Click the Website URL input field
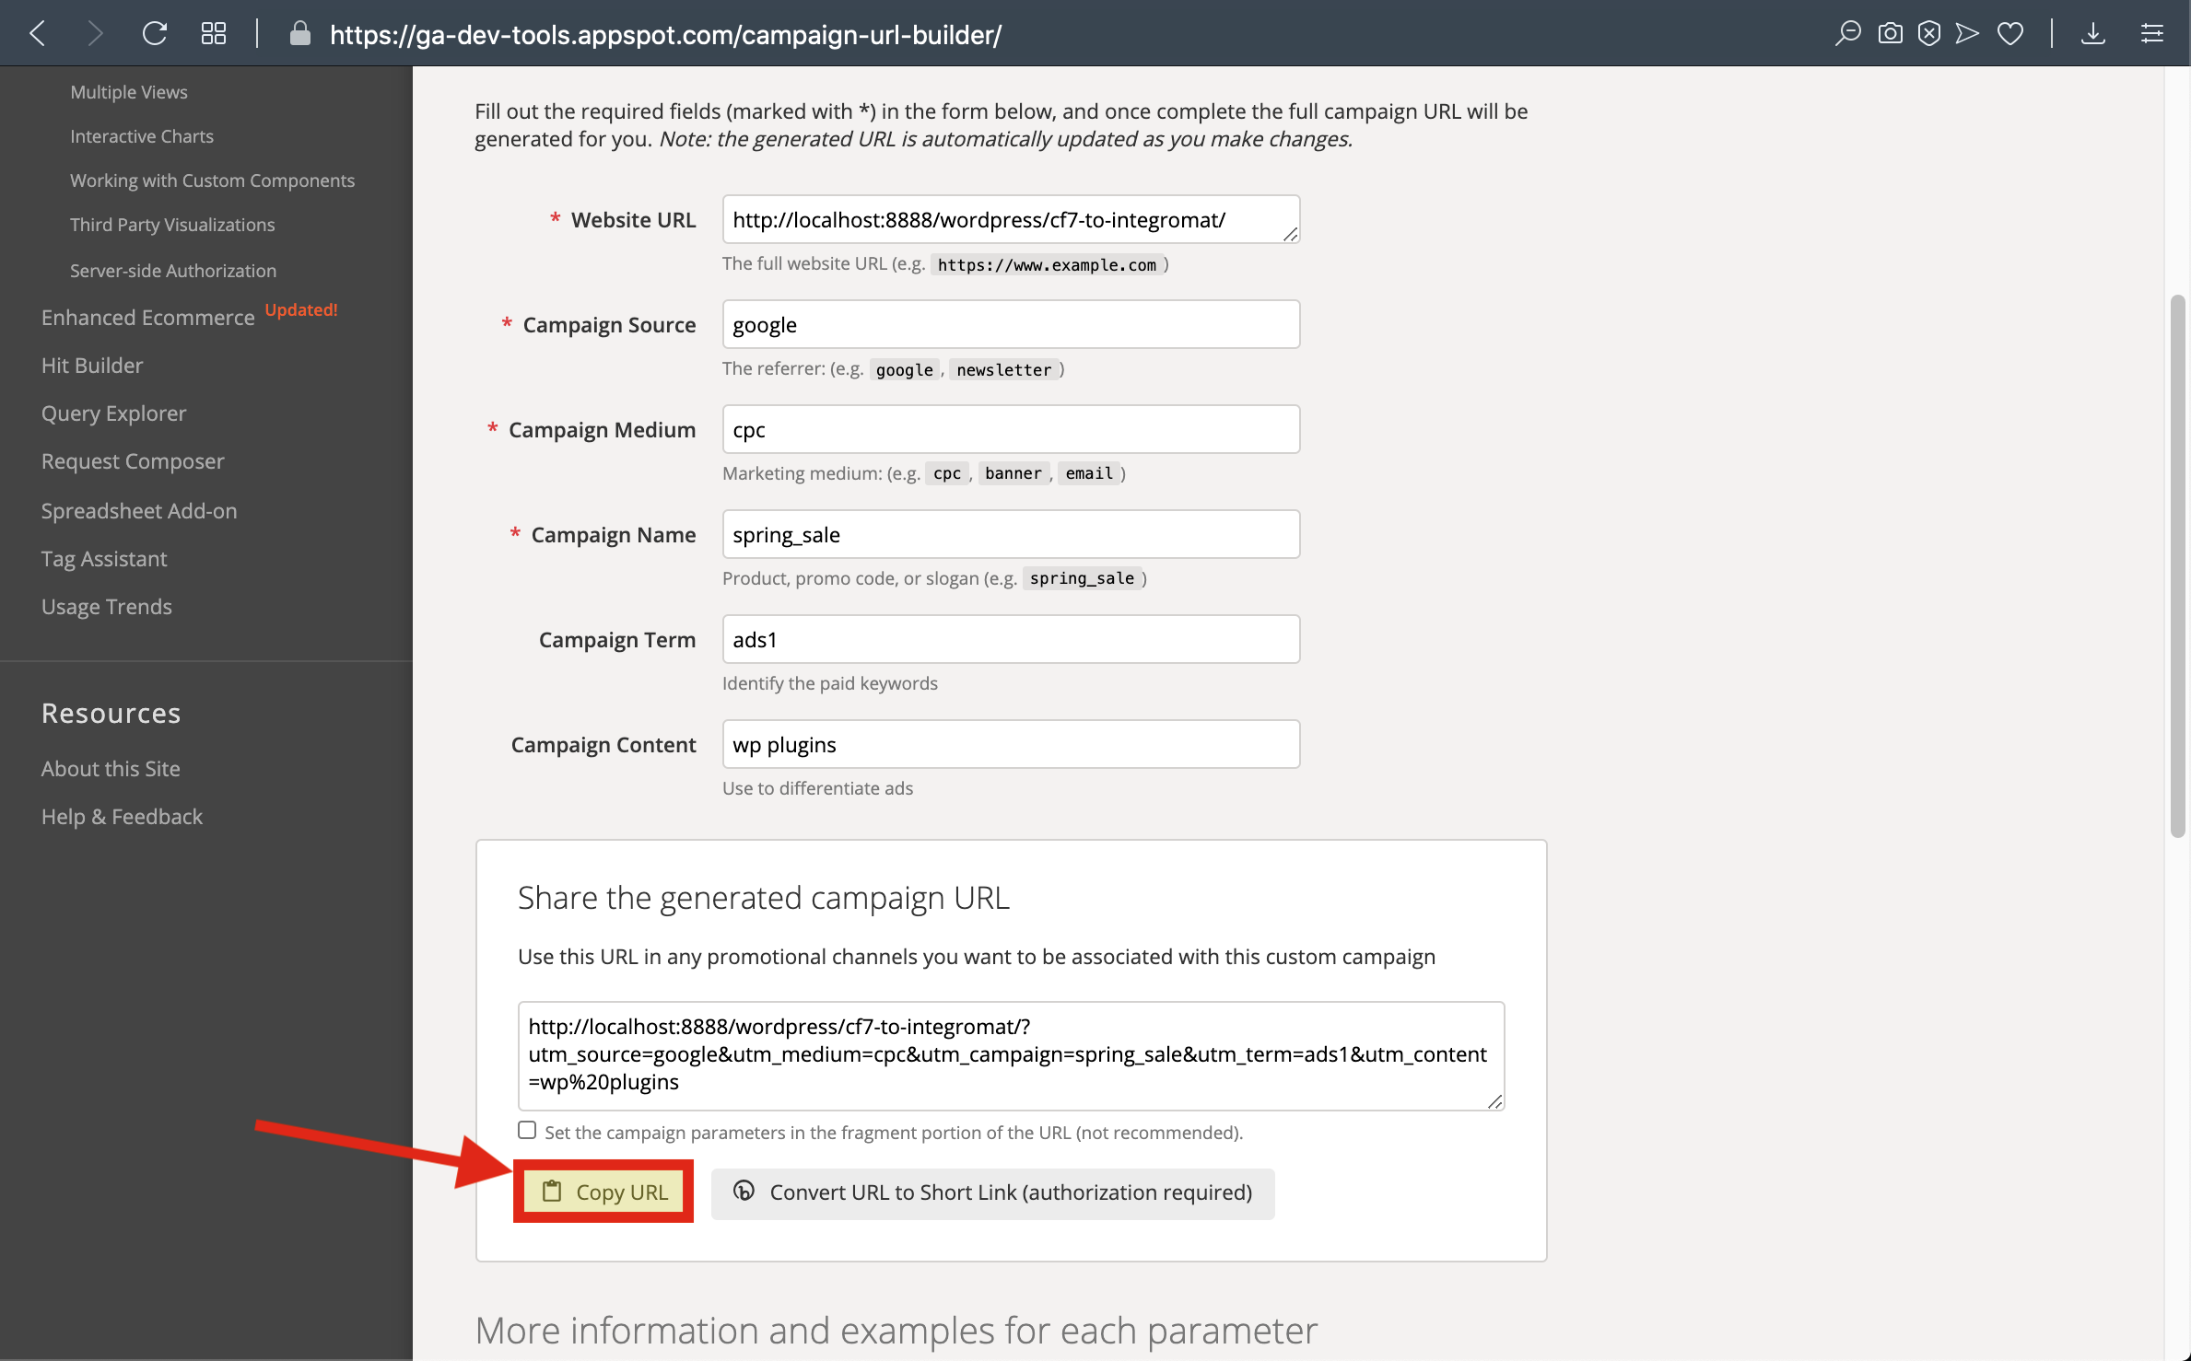 point(1010,218)
